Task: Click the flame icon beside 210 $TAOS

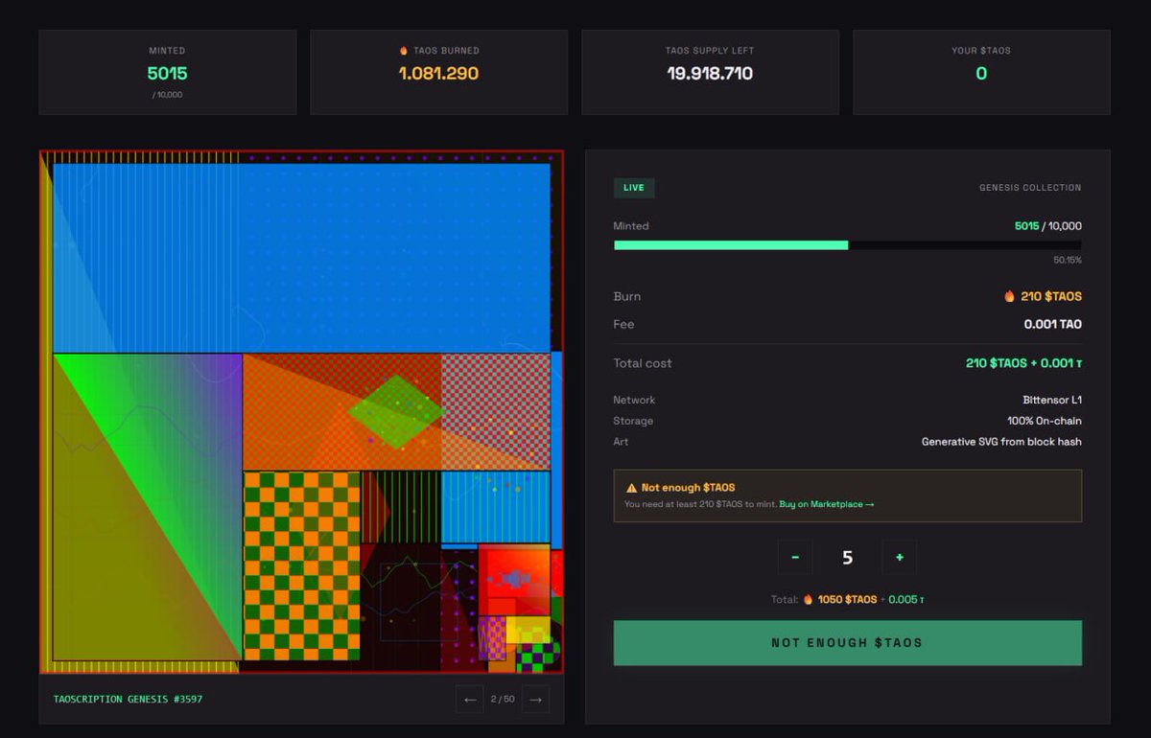Action: coord(1010,296)
